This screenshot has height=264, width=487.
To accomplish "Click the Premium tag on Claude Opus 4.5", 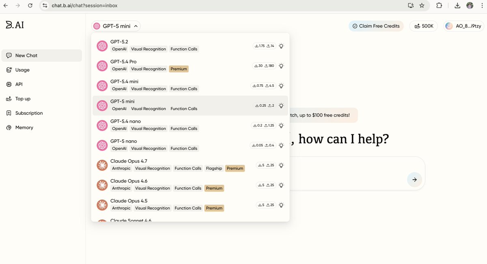I will pos(214,208).
